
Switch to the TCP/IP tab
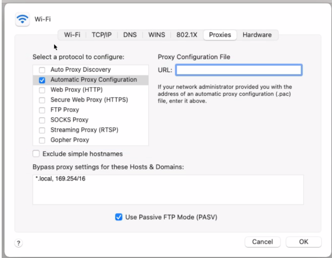[102, 35]
